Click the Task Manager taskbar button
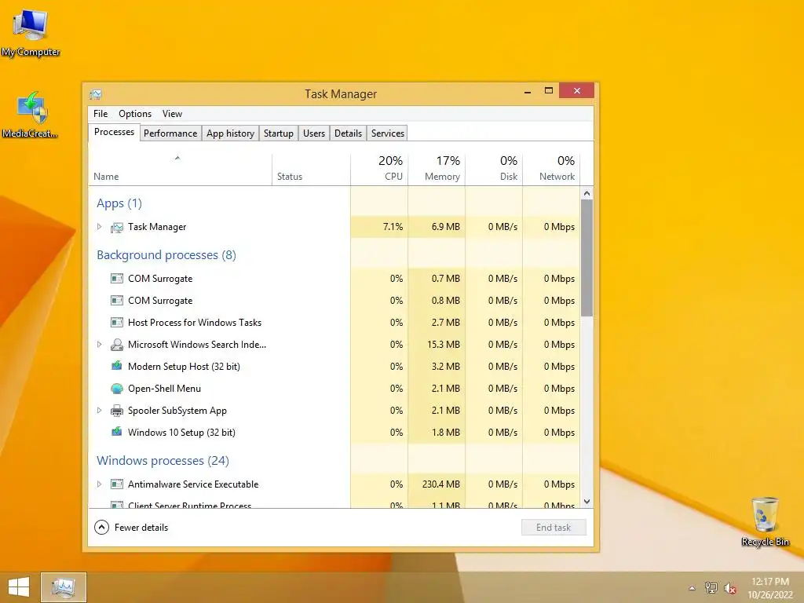Viewport: 804px width, 603px height. pos(63,587)
